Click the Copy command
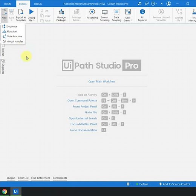This screenshot has height=196, width=196. coord(46,16)
